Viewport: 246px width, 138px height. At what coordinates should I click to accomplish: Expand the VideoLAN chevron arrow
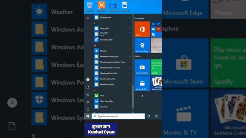[x=130, y=28]
